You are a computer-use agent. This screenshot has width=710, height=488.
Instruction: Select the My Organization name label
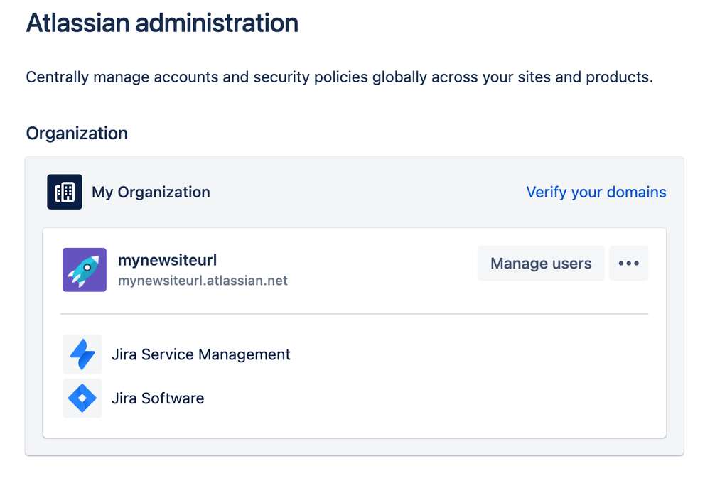pyautogui.click(x=151, y=192)
